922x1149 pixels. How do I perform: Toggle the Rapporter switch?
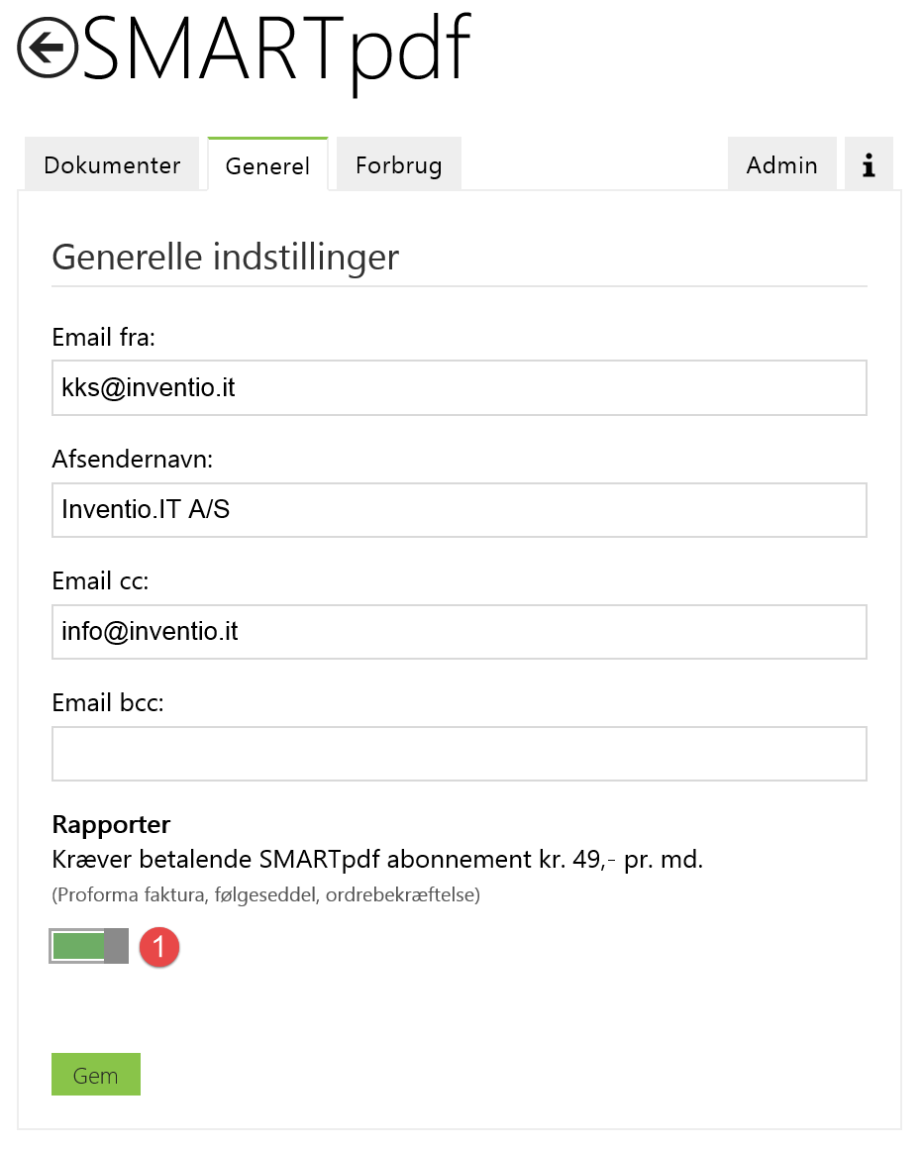tap(89, 946)
